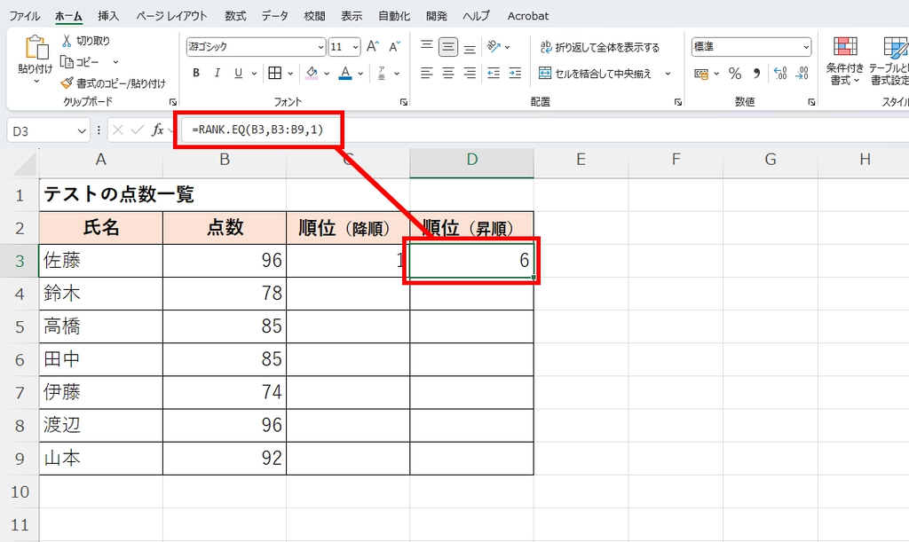Decrease font size with the small A icon
Screen dimensions: 909x542
[395, 47]
